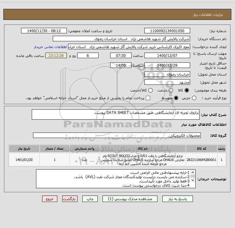Click the validity time field 14:00
This screenshot has height=228, width=235.
coord(121,65)
